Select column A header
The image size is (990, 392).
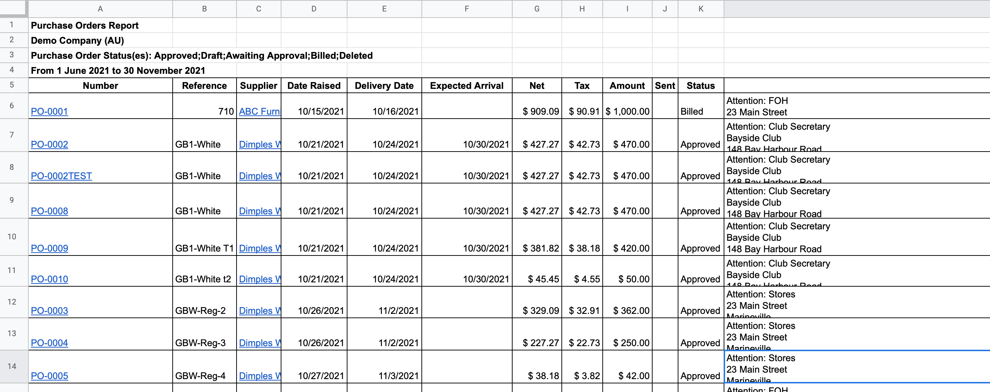point(100,9)
